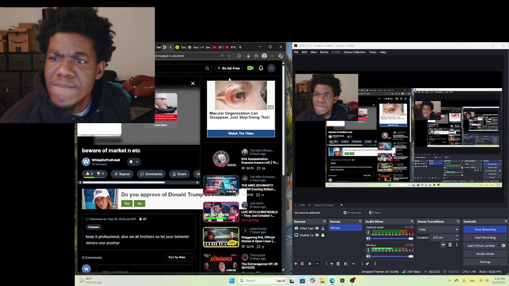This screenshot has height=286, width=509.
Task: Mute Mic/Aux speaker icon
Action: click(x=368, y=256)
